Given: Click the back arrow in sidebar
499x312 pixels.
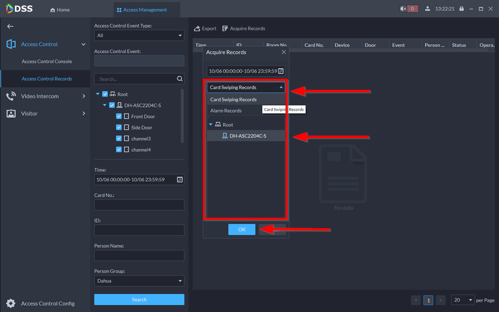Looking at the screenshot, I should (10, 27).
